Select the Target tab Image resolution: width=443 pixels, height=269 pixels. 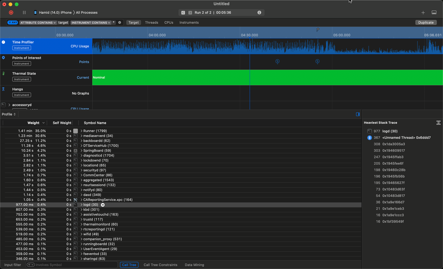(x=134, y=22)
